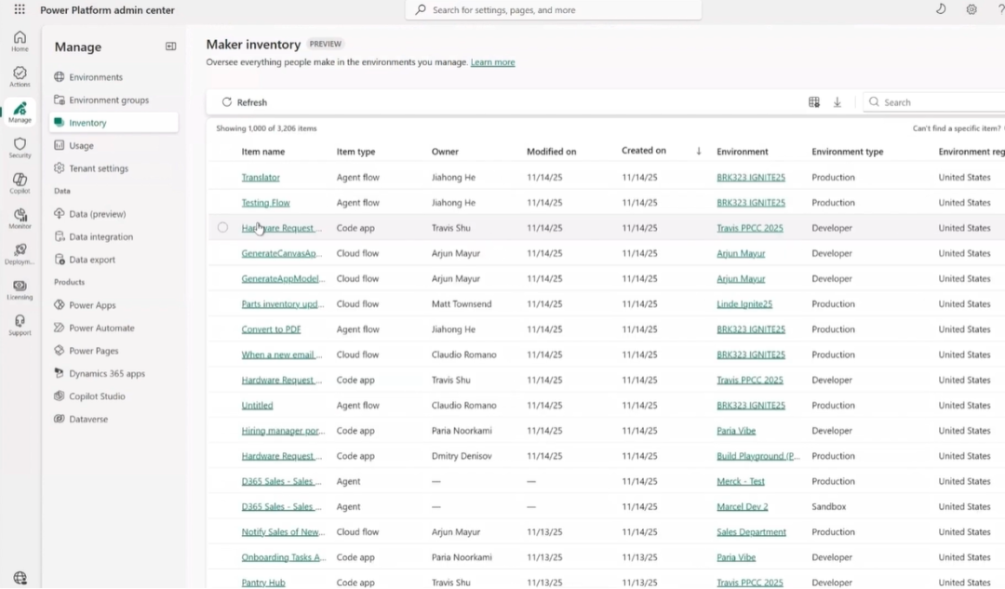Click the Refresh button

pos(244,102)
